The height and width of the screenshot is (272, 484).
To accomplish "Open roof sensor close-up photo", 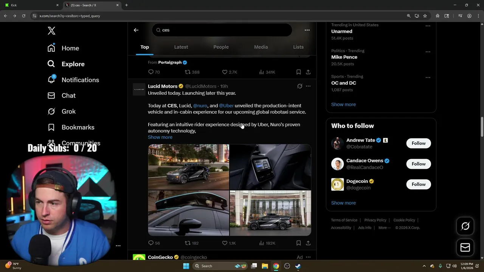I will (188, 213).
